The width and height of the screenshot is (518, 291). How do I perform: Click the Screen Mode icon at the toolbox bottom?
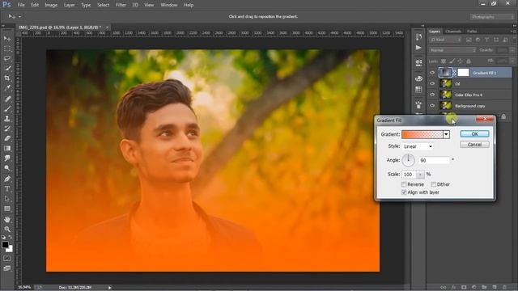7,268
